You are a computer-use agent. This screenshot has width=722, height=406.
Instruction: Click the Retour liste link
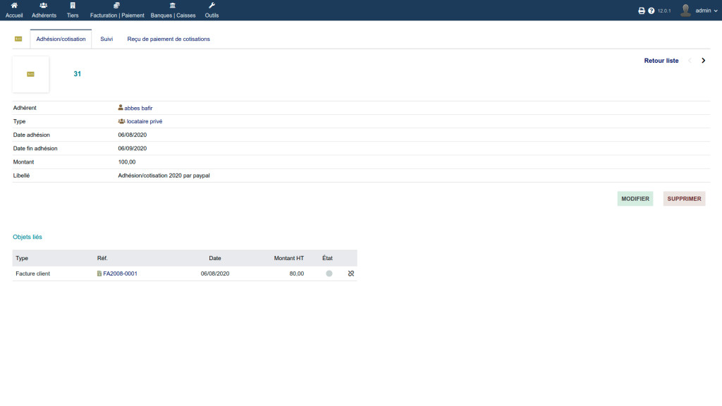coord(661,61)
